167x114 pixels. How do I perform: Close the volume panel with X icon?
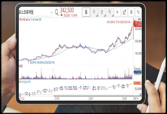[141, 67]
